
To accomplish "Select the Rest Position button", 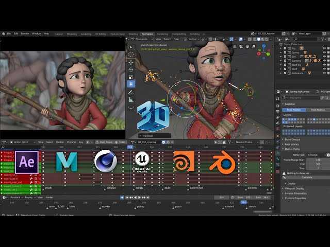I will pyautogui.click(x=318, y=110).
